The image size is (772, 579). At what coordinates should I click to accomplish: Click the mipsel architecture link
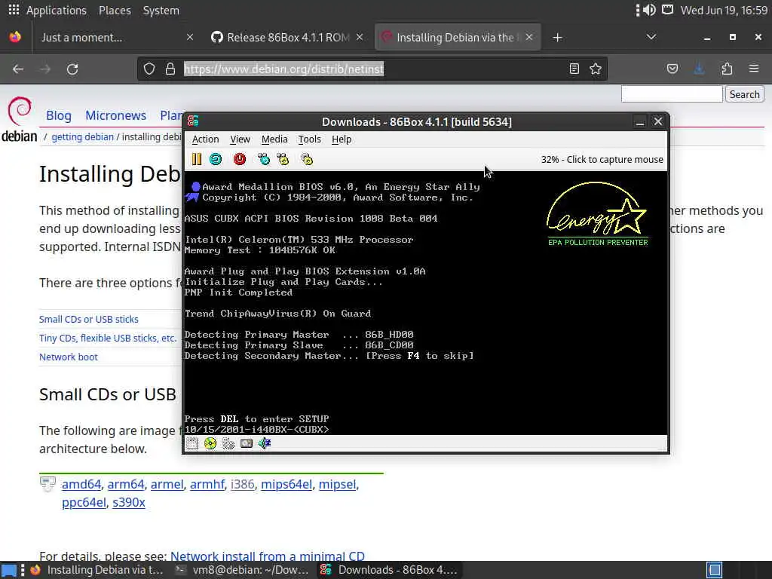click(338, 485)
